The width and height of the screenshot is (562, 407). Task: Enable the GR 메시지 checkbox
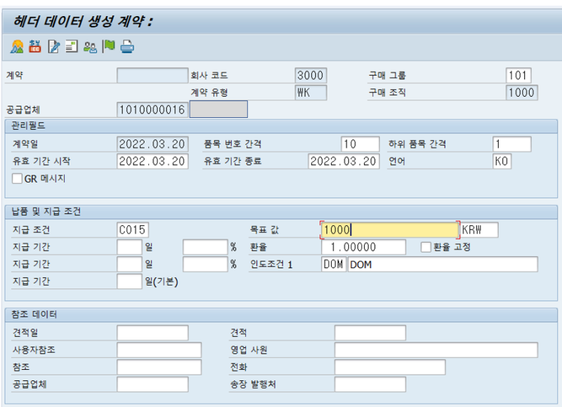coord(17,179)
